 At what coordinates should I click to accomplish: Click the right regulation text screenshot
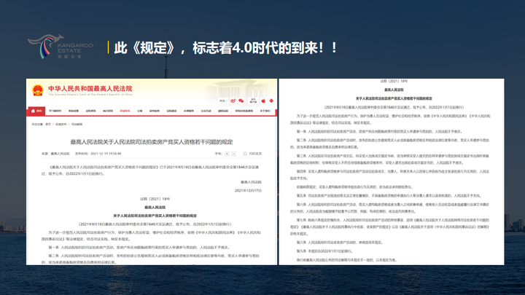392,172
